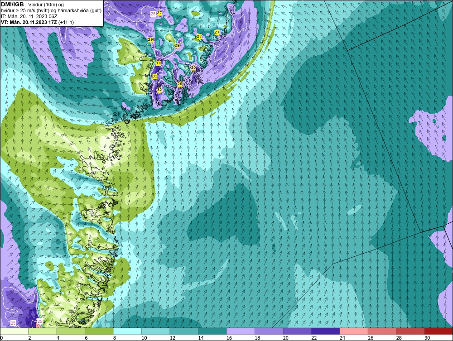The image size is (453, 341).
Task: Click the legend scale number '12'
Action: coord(173,338)
